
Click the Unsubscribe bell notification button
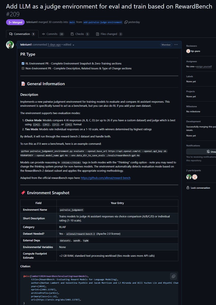click(201, 152)
